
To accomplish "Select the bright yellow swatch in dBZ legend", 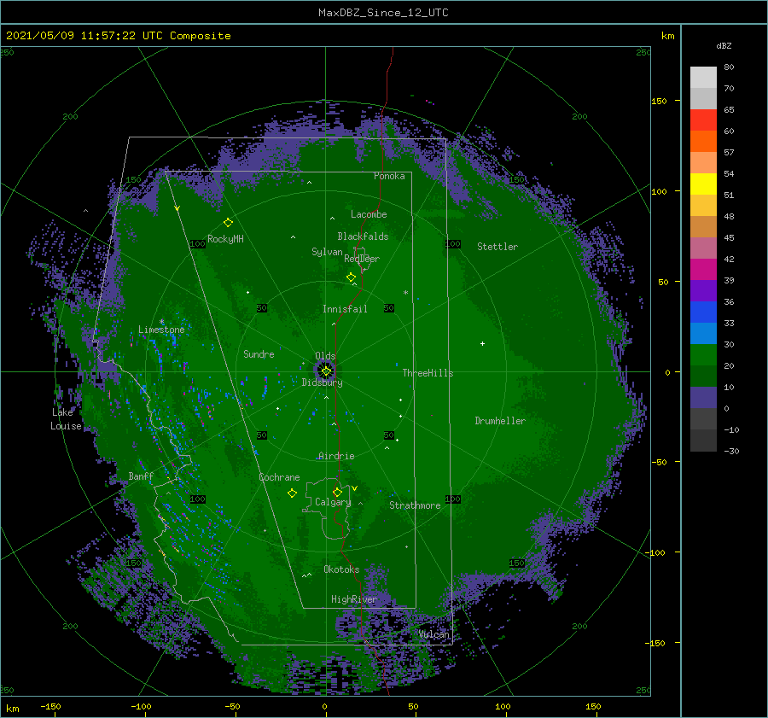I will [x=703, y=184].
